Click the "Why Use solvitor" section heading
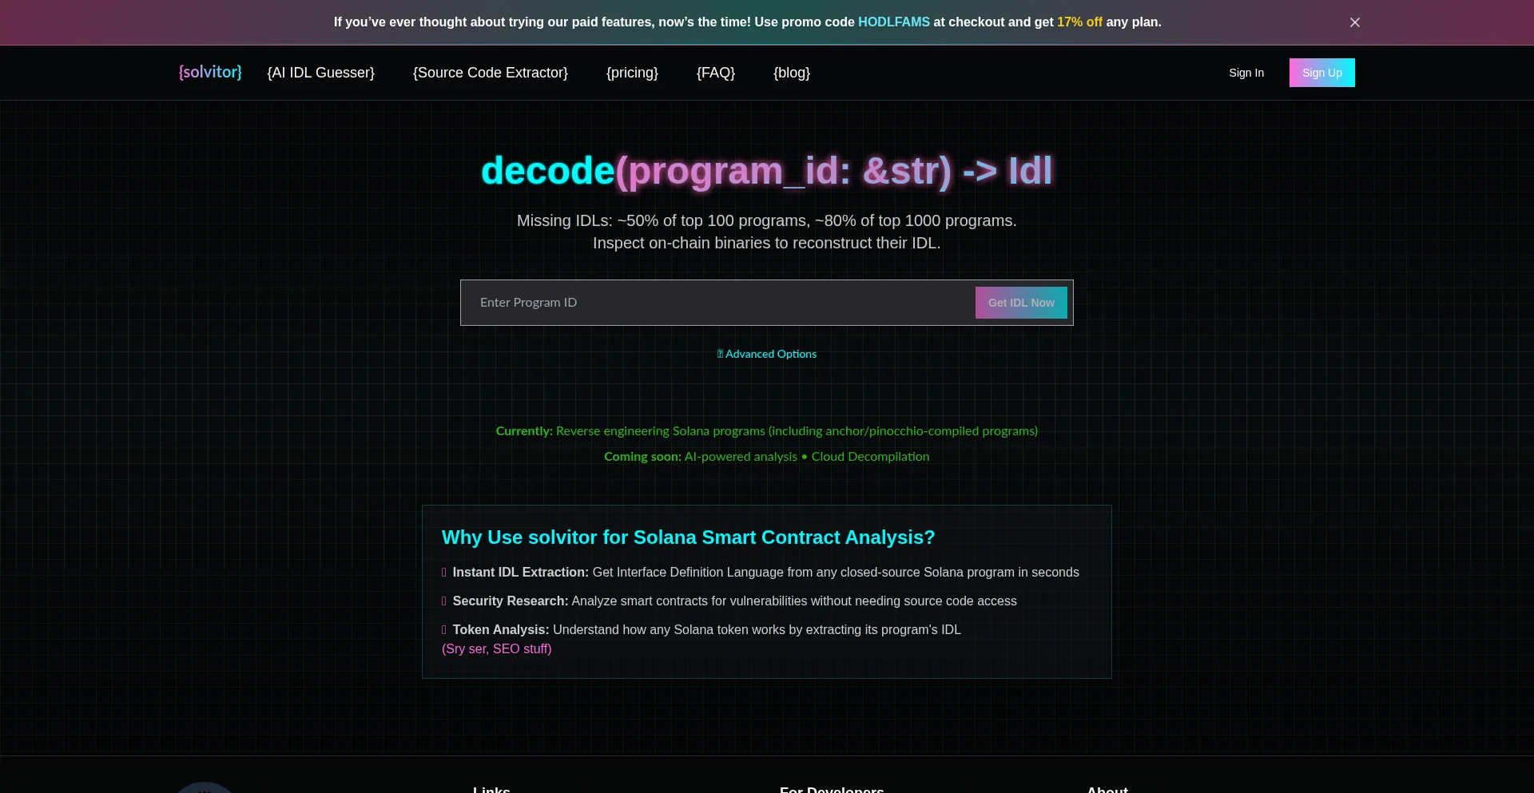 688,537
